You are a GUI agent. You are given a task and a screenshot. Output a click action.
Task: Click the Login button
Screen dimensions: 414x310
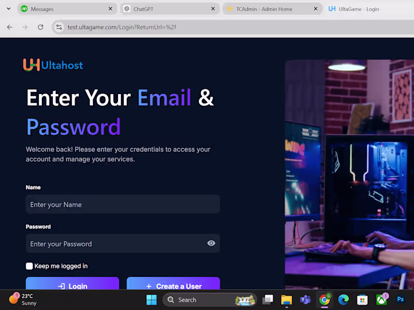(x=72, y=283)
